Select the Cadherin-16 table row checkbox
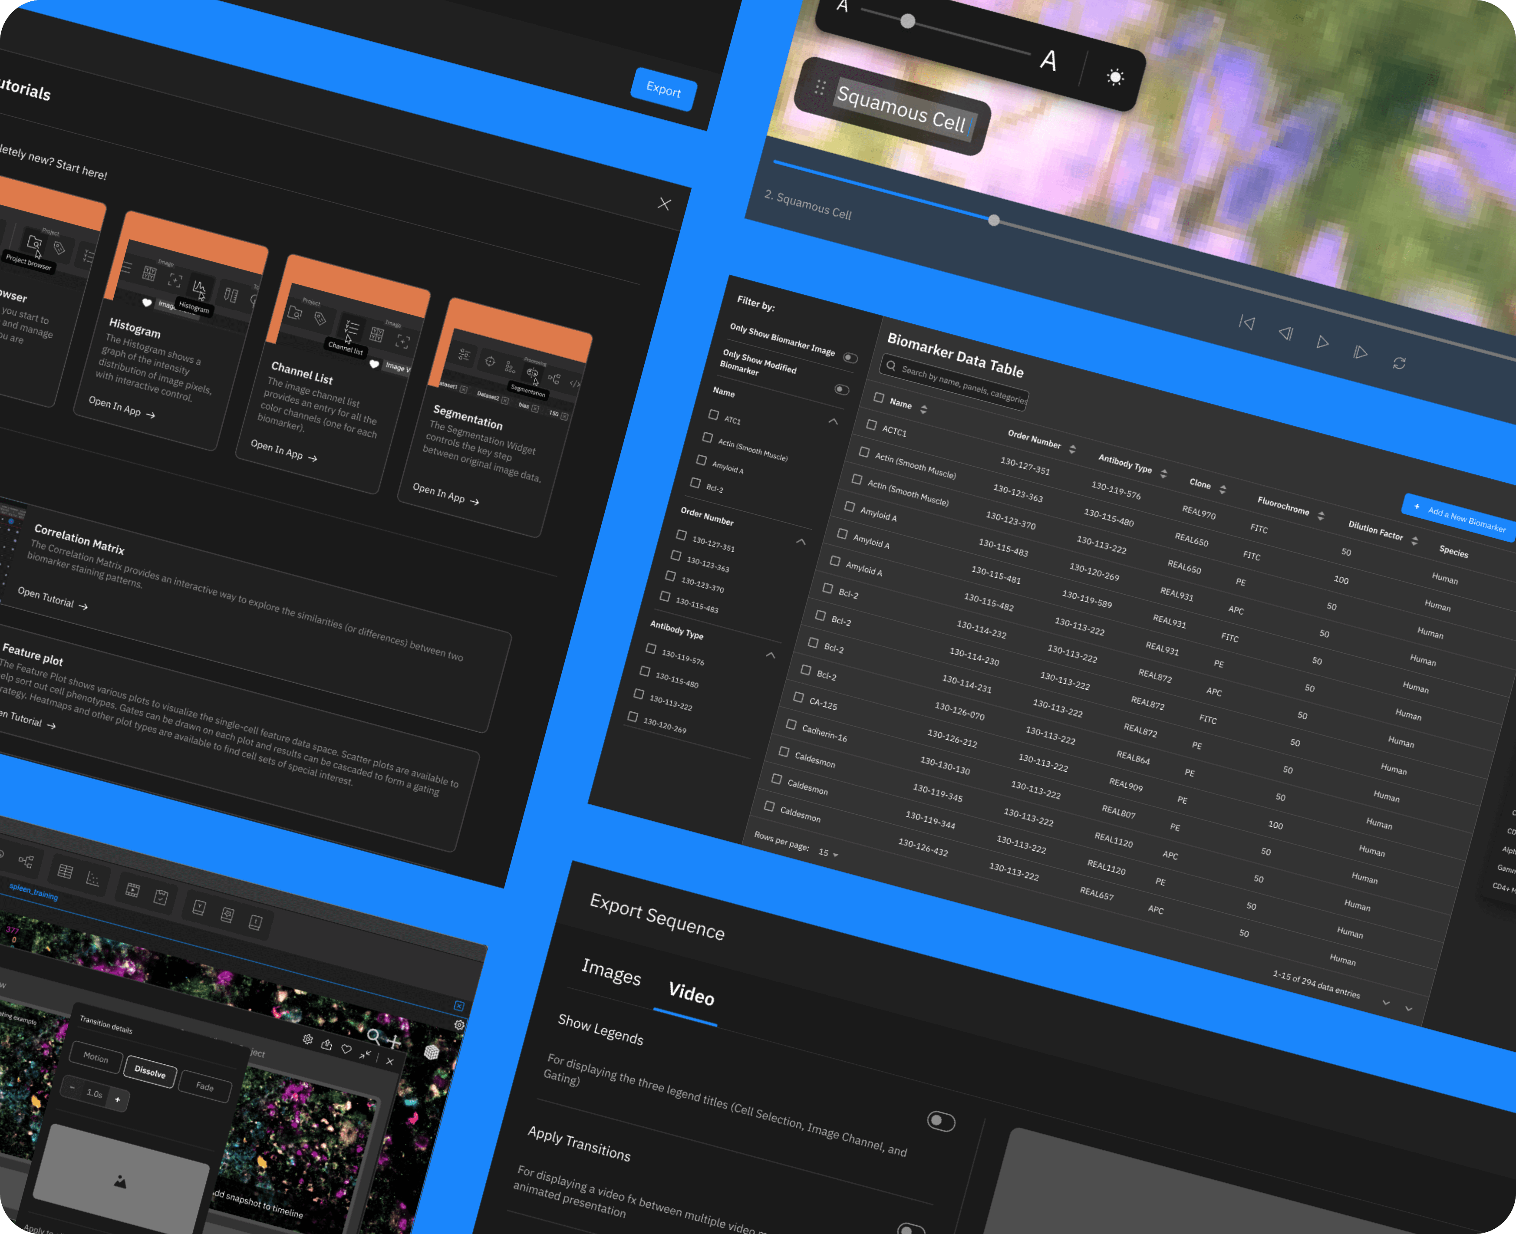 tap(791, 724)
